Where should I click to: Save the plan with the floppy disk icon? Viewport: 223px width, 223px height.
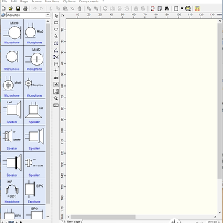(18, 9)
